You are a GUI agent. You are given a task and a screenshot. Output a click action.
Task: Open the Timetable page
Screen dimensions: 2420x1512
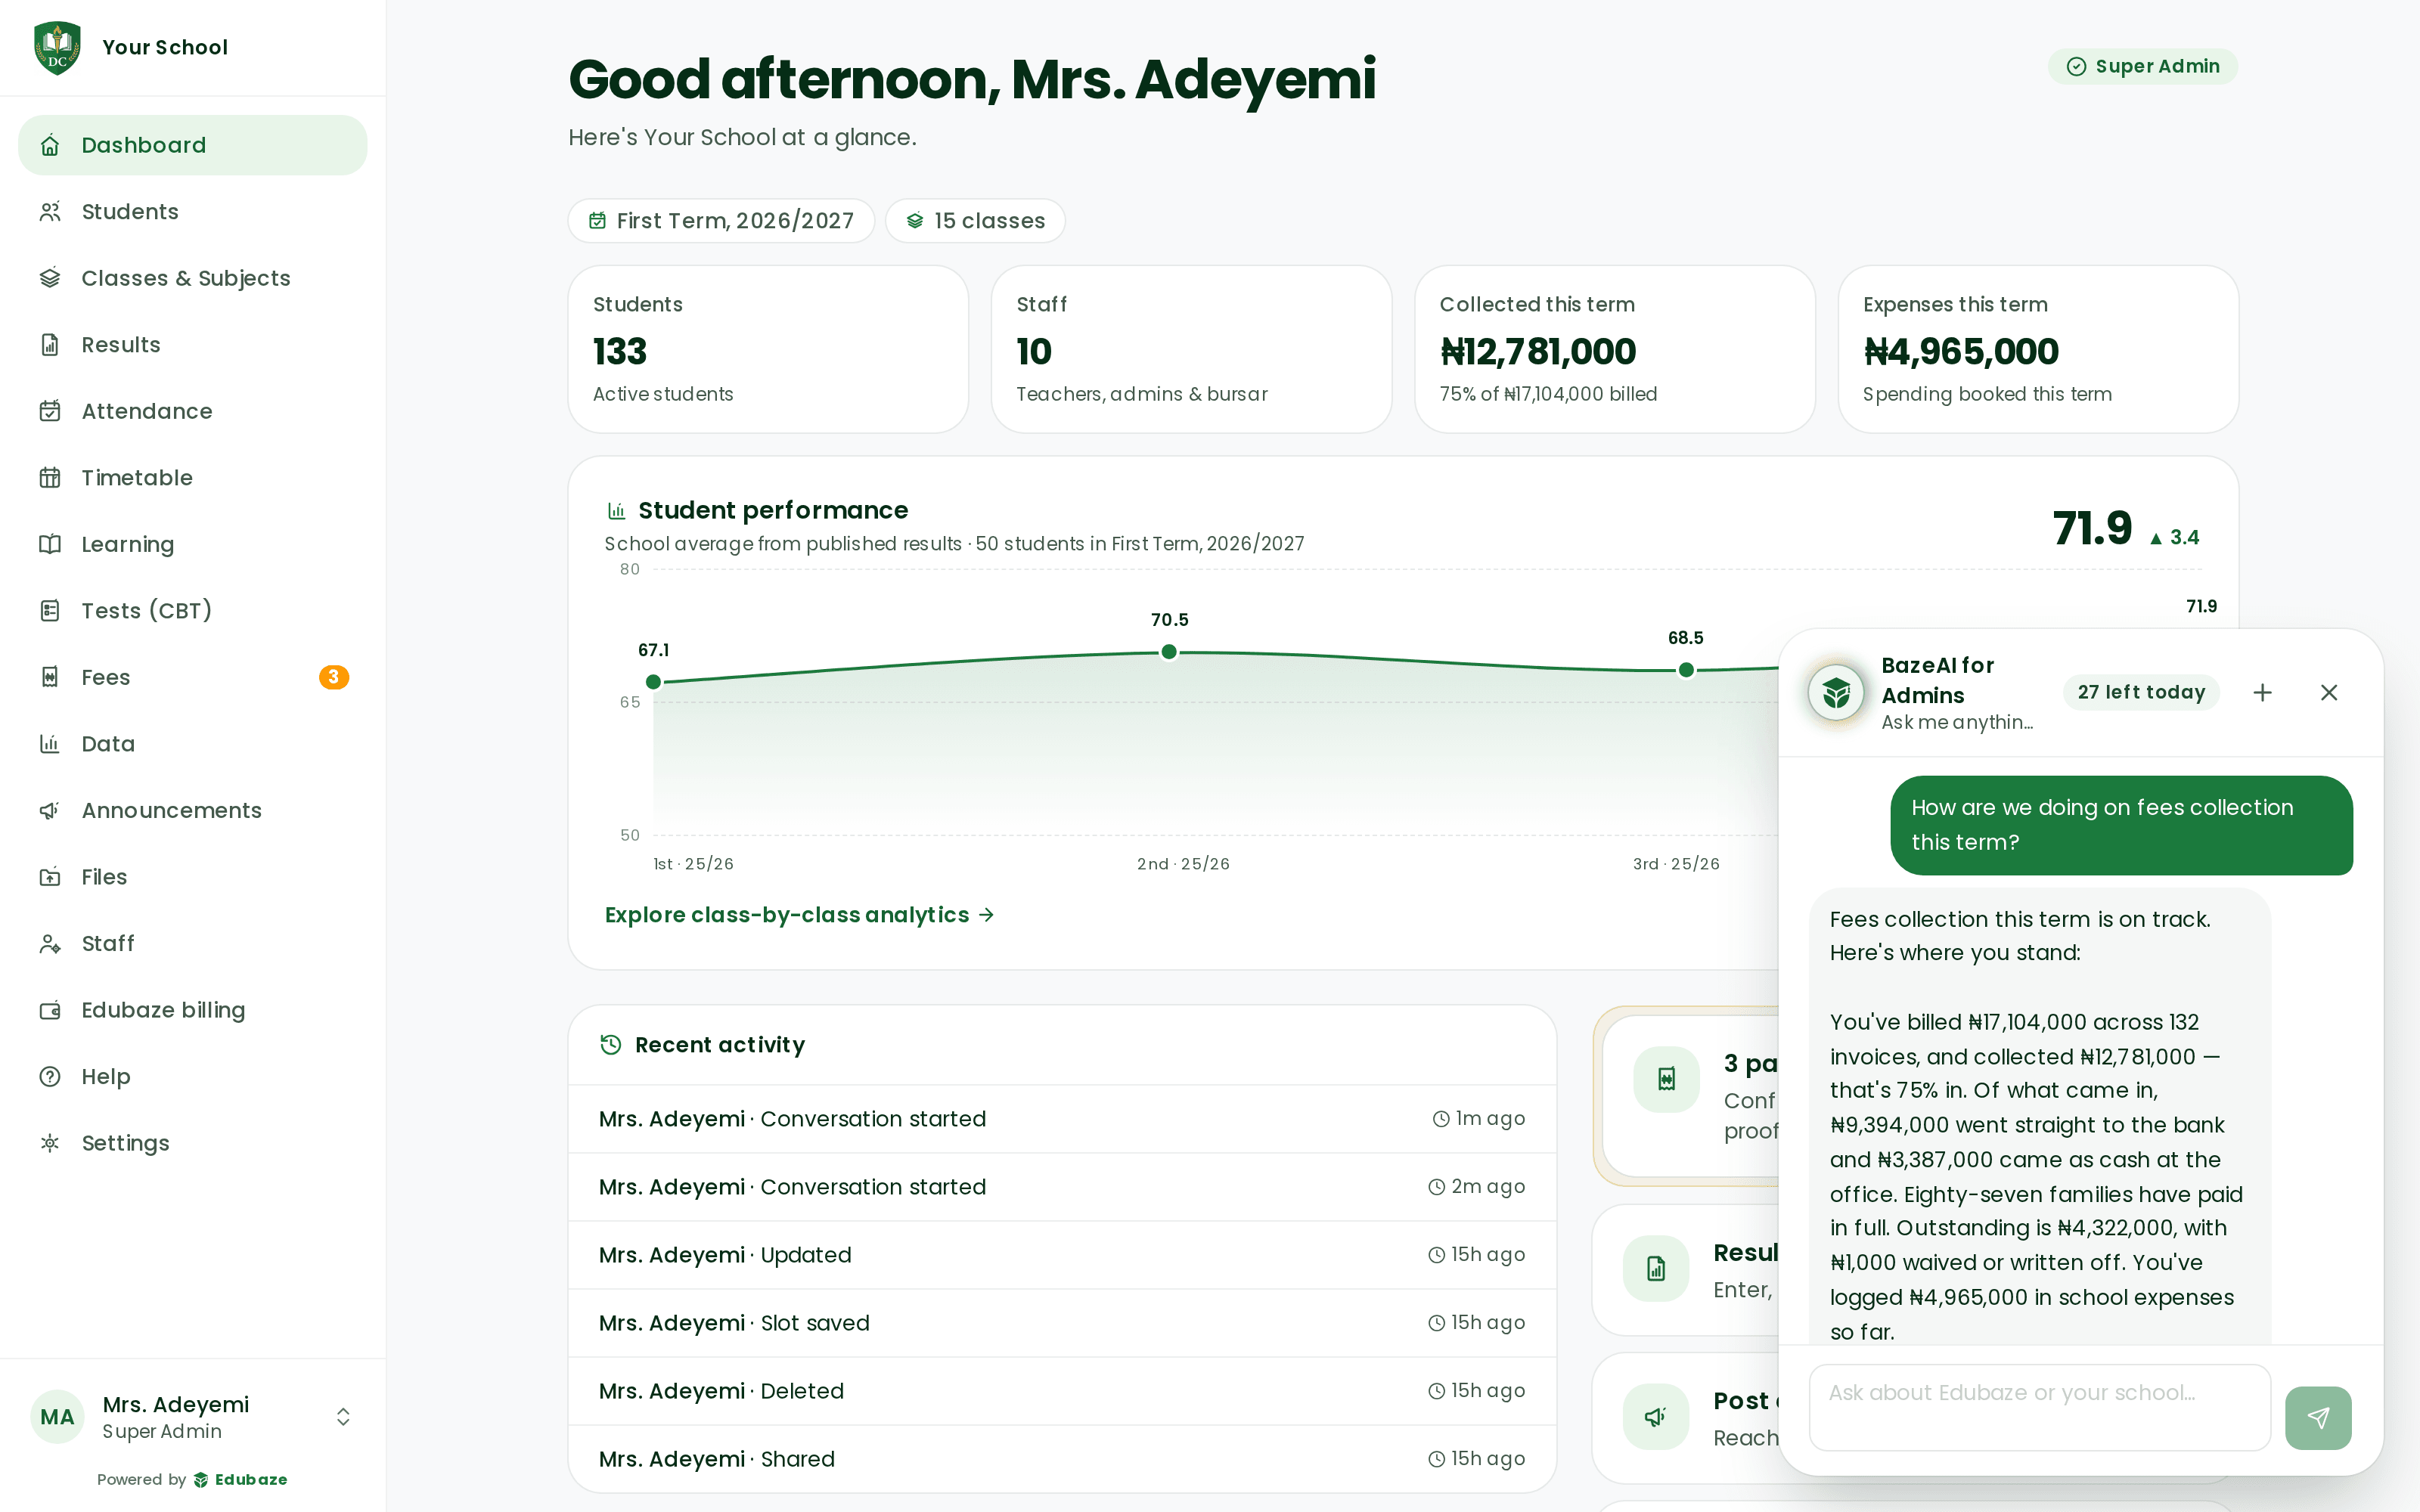tap(192, 478)
